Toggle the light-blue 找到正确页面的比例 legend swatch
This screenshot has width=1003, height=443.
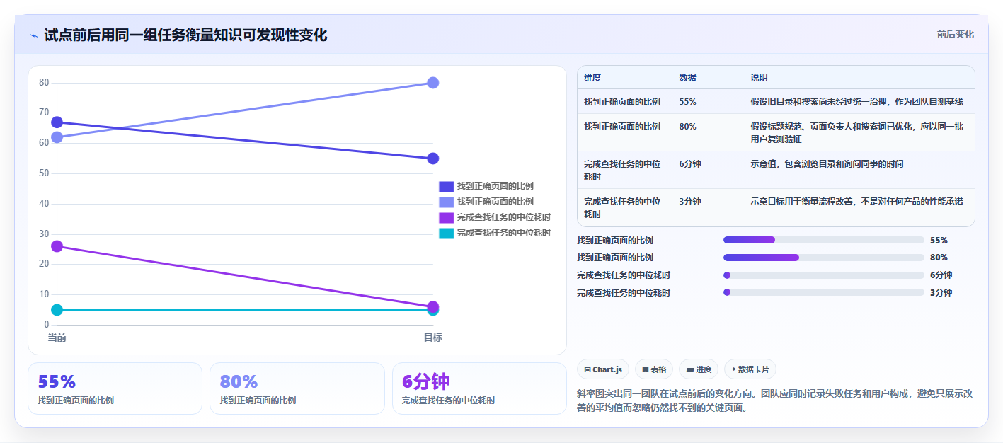point(446,202)
